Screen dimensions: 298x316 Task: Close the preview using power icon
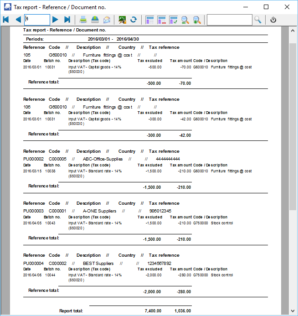(x=273, y=20)
